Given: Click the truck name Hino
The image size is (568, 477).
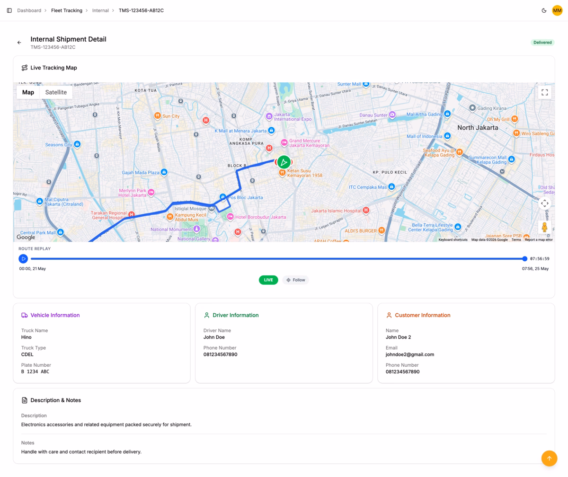Looking at the screenshot, I should [x=27, y=337].
